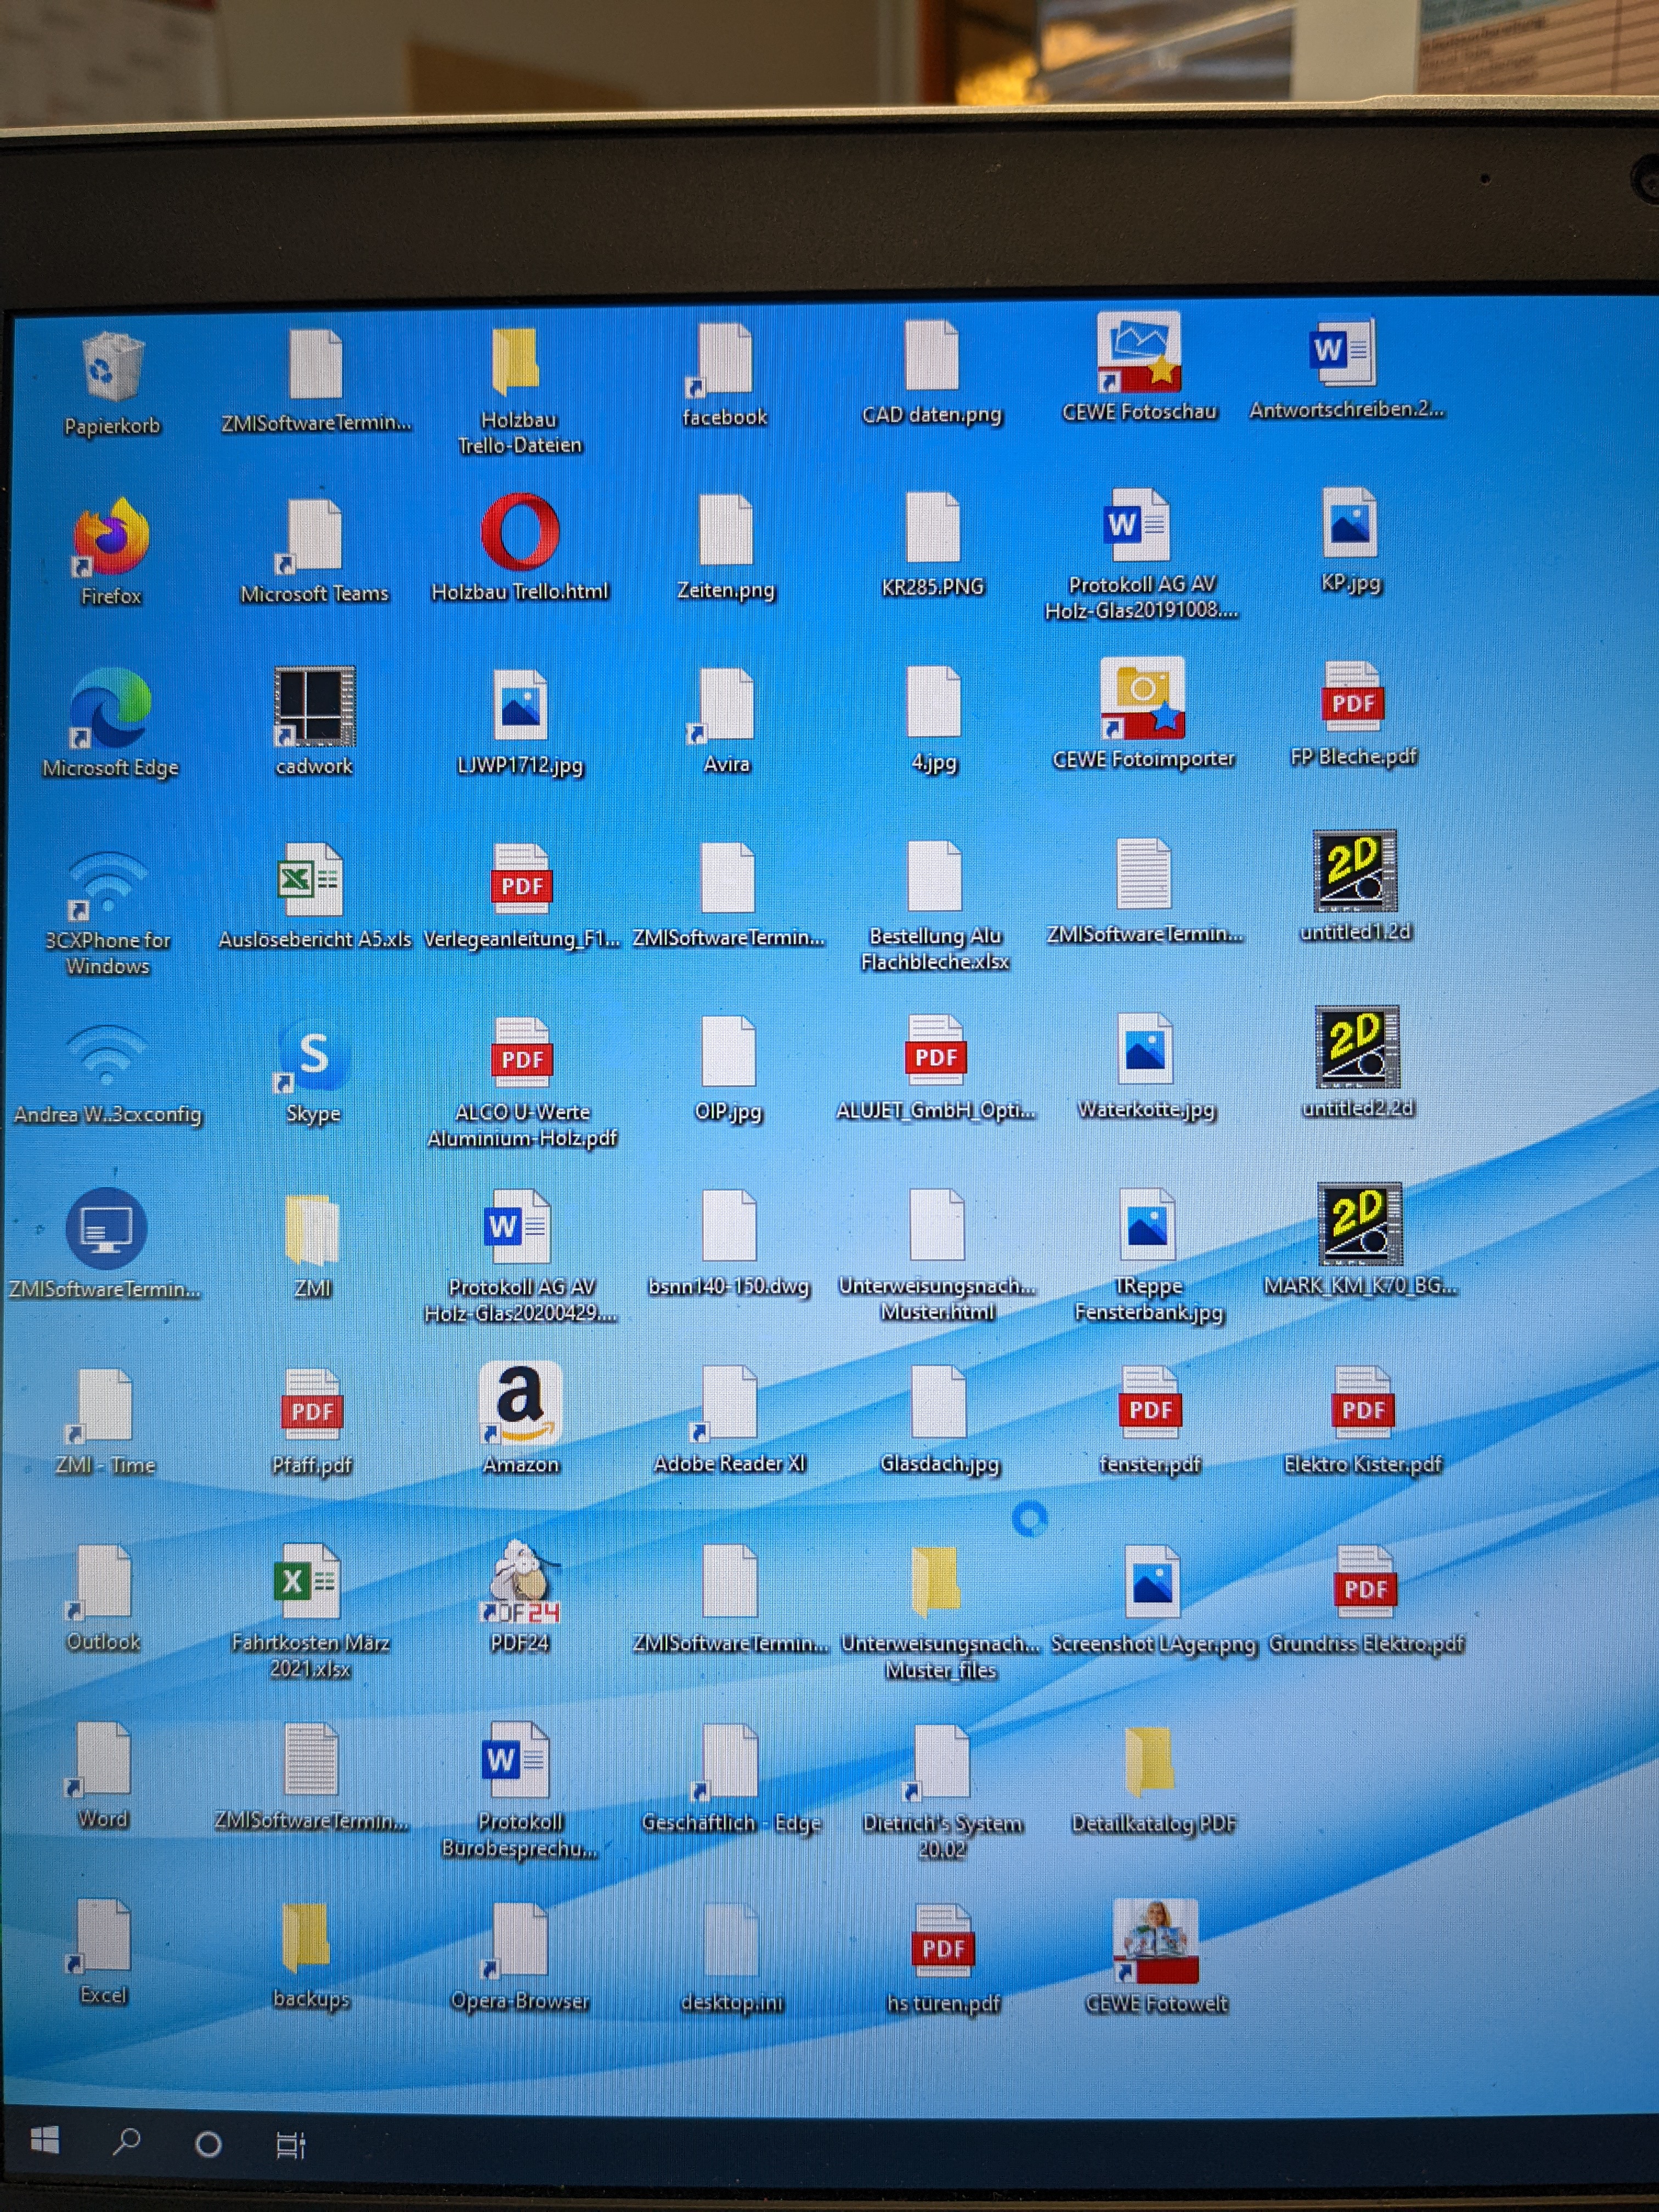The height and width of the screenshot is (2212, 1659).
Task: Click the CEWE Fotoimporter icon
Action: (1142, 699)
